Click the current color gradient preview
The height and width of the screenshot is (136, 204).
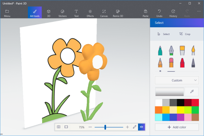(x=169, y=91)
